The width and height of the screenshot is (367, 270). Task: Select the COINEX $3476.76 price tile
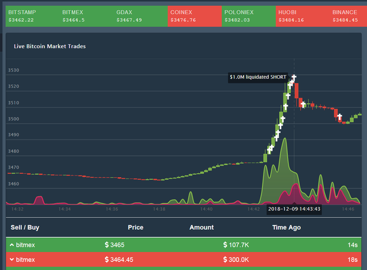[195, 16]
